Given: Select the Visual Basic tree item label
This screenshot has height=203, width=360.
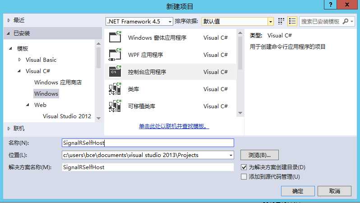Looking at the screenshot, I should point(41,60).
